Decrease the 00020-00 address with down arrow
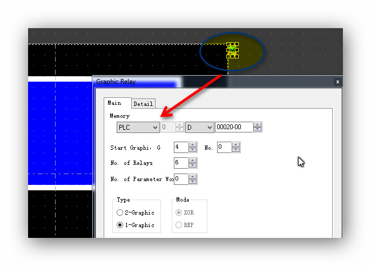The height and width of the screenshot is (266, 371). coord(258,130)
